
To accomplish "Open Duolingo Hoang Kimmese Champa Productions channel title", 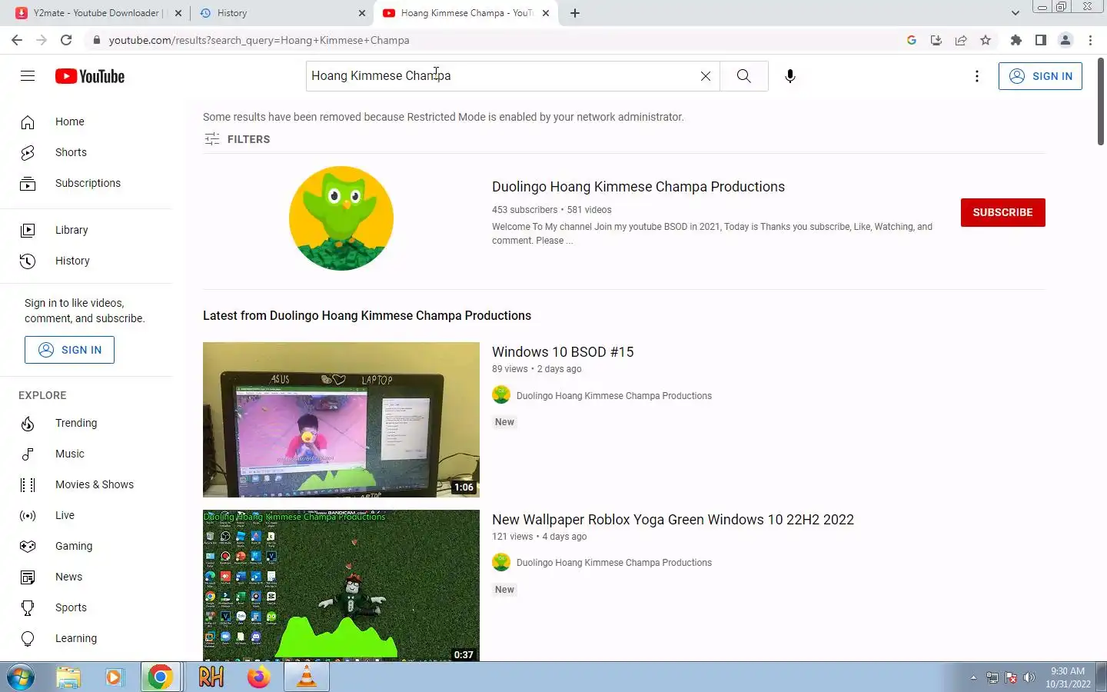I will tap(638, 187).
